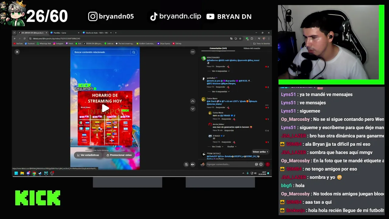The width and height of the screenshot is (389, 219).
Task: Go to next video with down arrow
Action: [x=193, y=109]
